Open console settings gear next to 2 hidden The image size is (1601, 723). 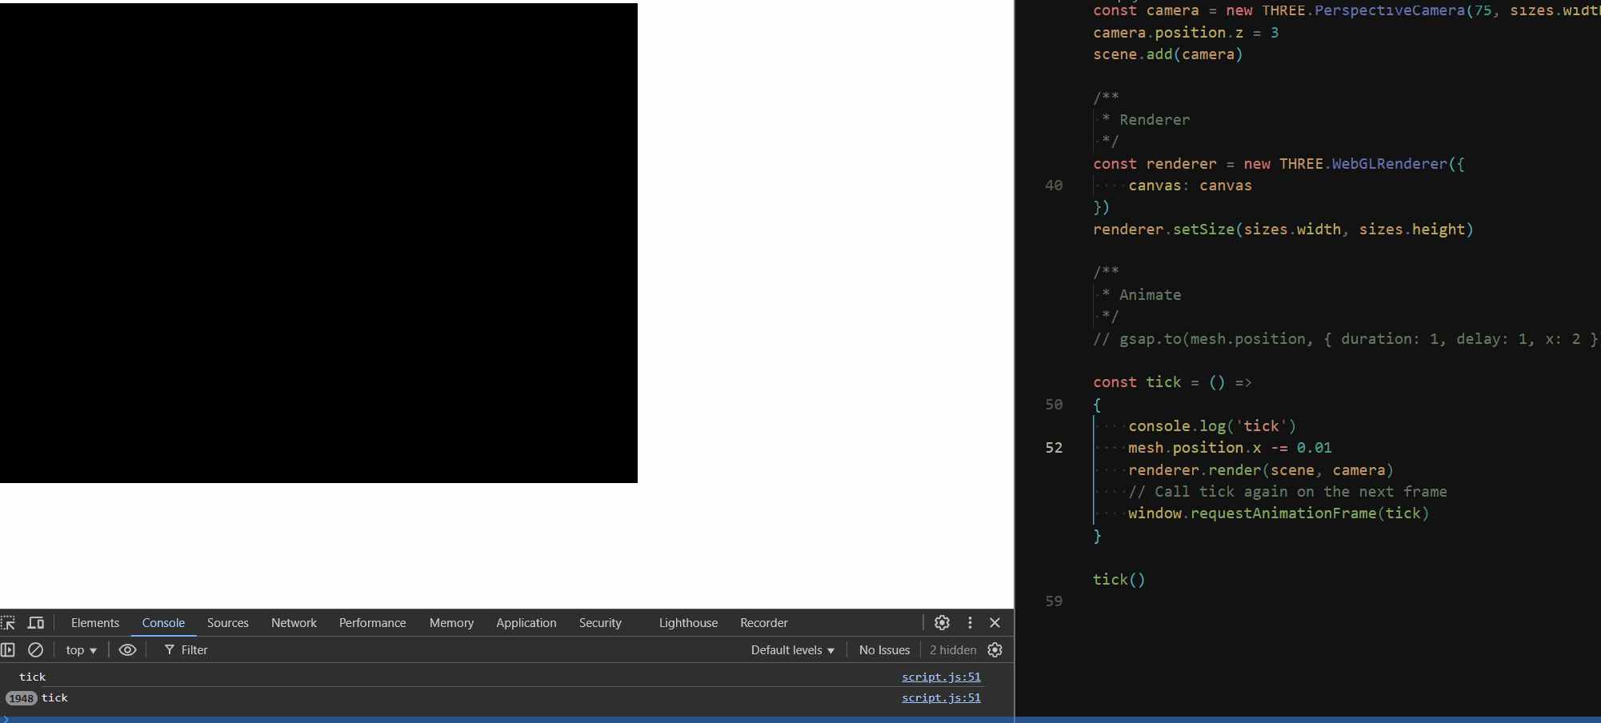pyautogui.click(x=995, y=650)
